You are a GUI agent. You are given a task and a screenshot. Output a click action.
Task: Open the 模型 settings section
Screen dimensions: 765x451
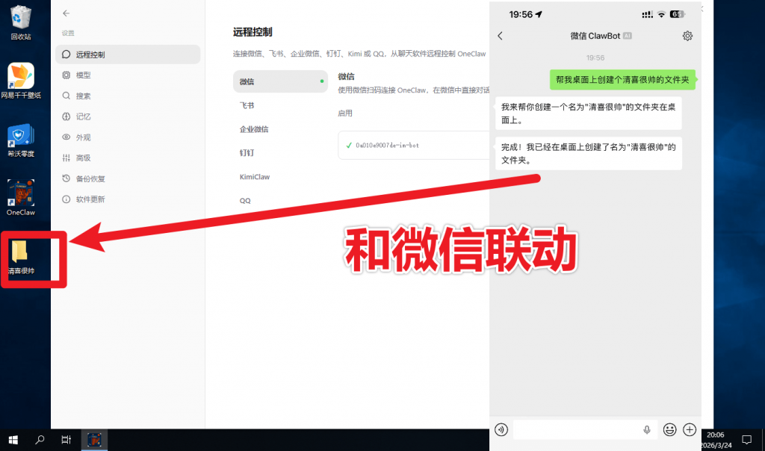(x=128, y=75)
